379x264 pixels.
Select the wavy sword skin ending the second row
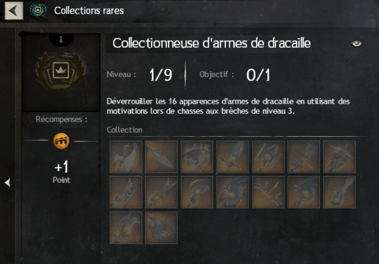(x=339, y=192)
